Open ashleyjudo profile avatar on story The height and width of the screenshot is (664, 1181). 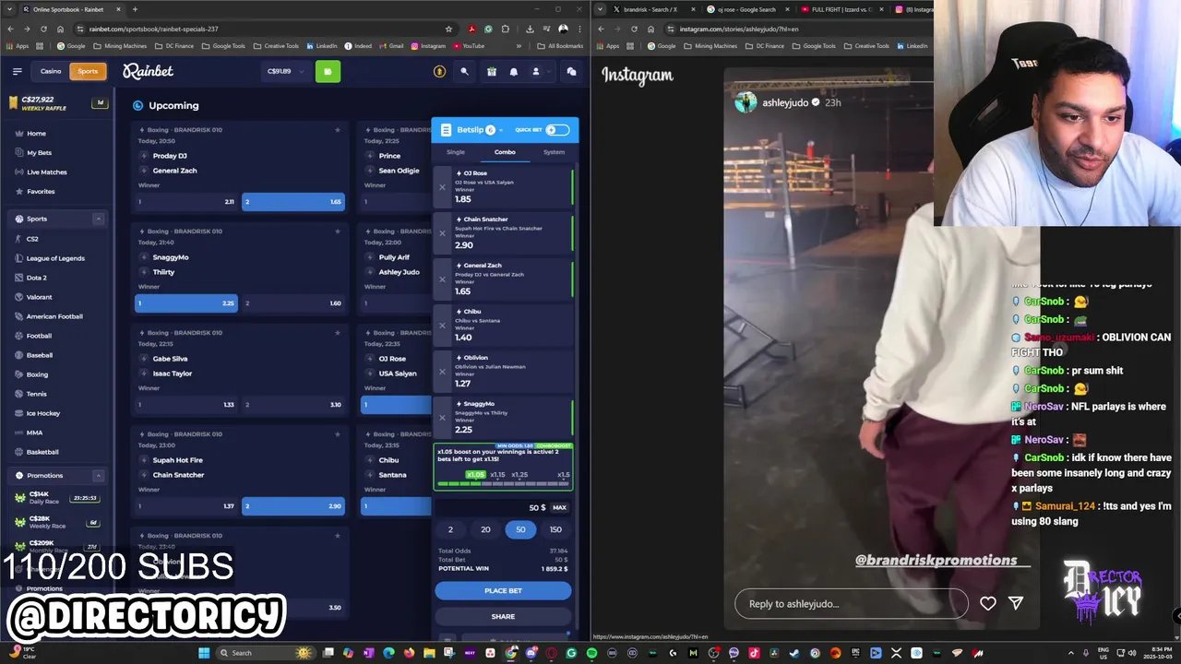746,102
